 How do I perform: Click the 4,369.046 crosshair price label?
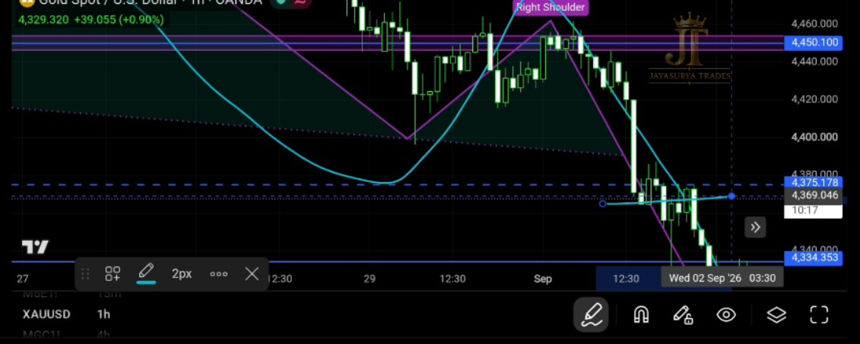point(814,196)
